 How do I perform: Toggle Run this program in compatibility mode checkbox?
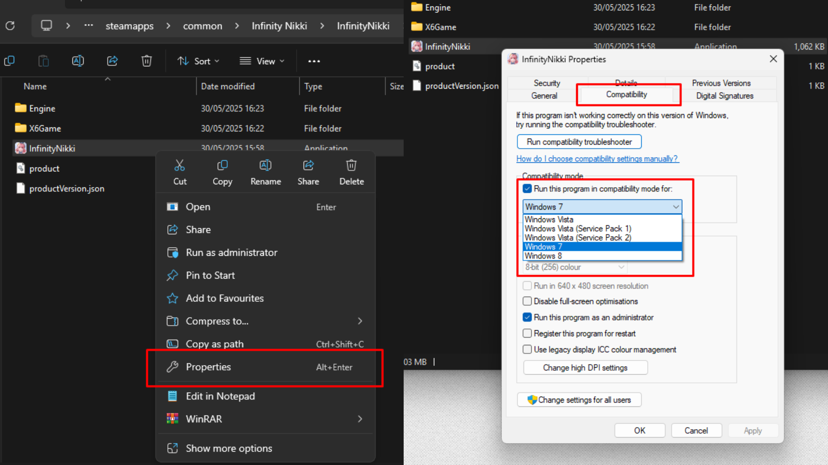(x=527, y=189)
